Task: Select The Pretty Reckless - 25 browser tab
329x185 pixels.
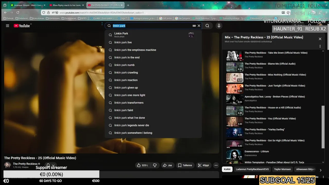Action: tap(105, 5)
